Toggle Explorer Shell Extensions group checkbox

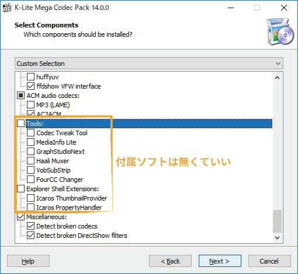(20, 189)
